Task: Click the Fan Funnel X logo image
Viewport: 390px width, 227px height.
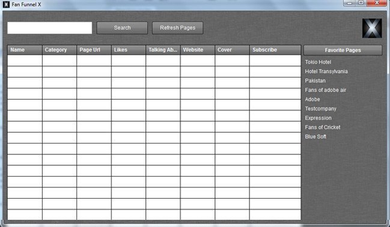Action: point(372,28)
